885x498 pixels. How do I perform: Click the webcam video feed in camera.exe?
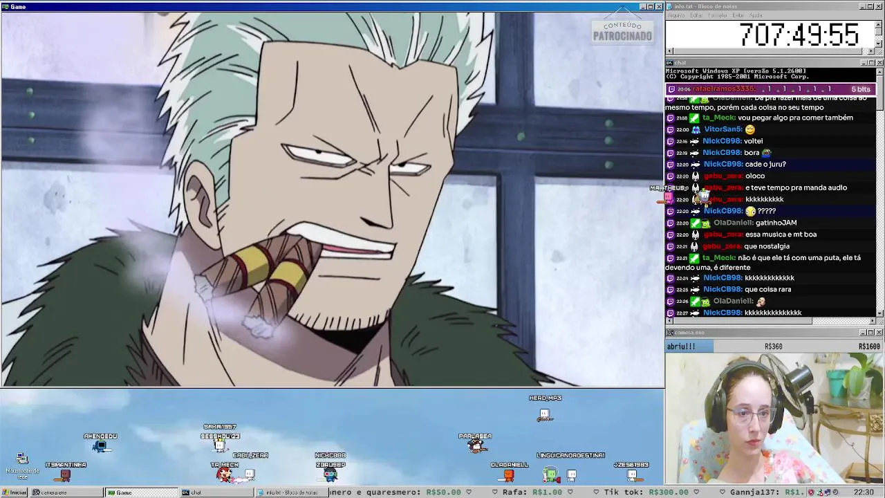tap(774, 418)
